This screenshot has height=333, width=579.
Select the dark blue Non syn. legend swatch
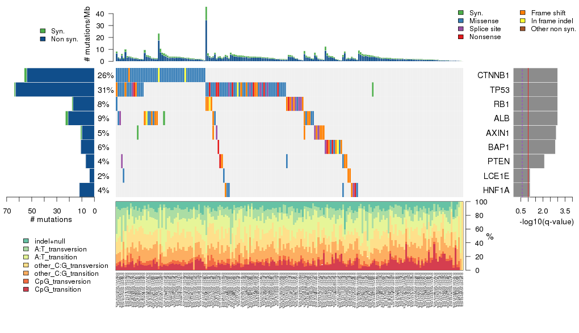(43, 39)
